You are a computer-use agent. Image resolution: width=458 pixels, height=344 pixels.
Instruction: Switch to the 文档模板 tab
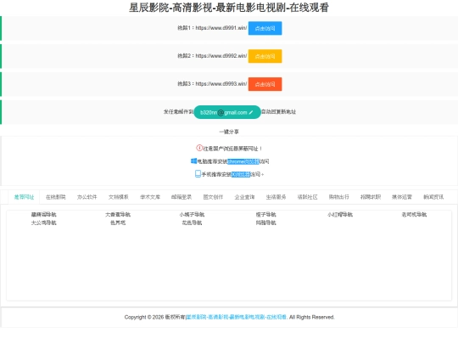[x=119, y=197]
